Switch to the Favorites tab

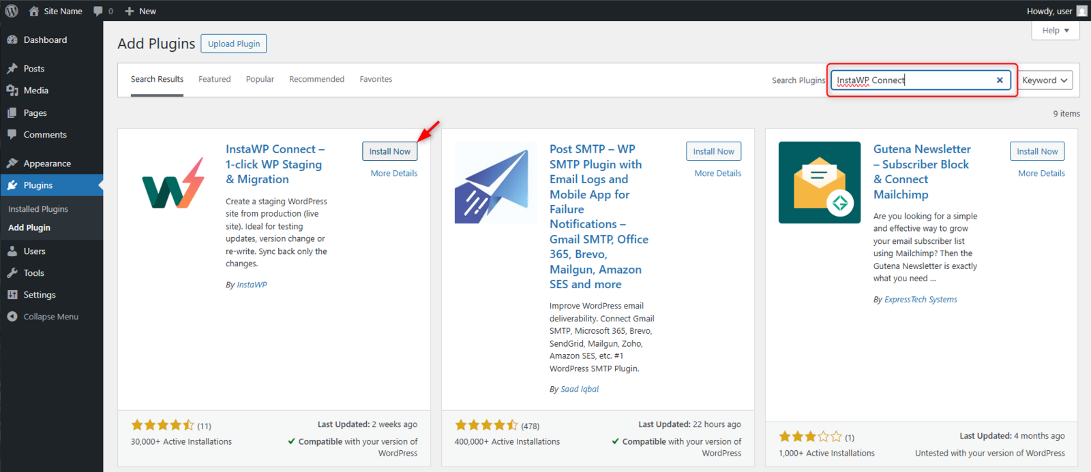coord(376,80)
